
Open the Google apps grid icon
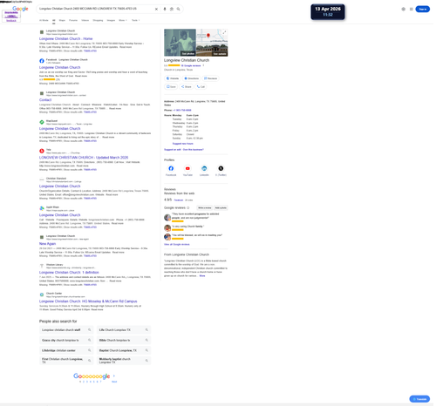tap(412, 9)
